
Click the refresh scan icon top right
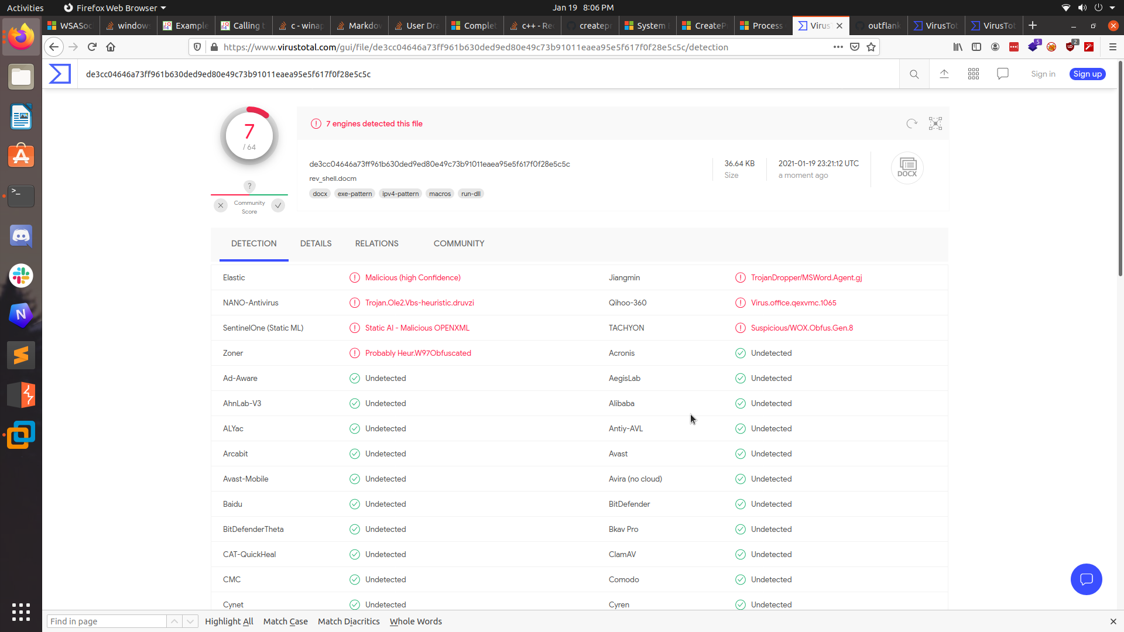911,123
